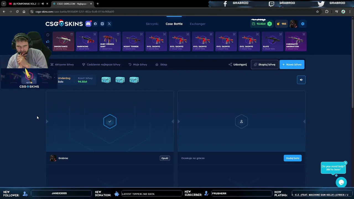
Task: View site information icon in address bar
Action: coord(32,12)
